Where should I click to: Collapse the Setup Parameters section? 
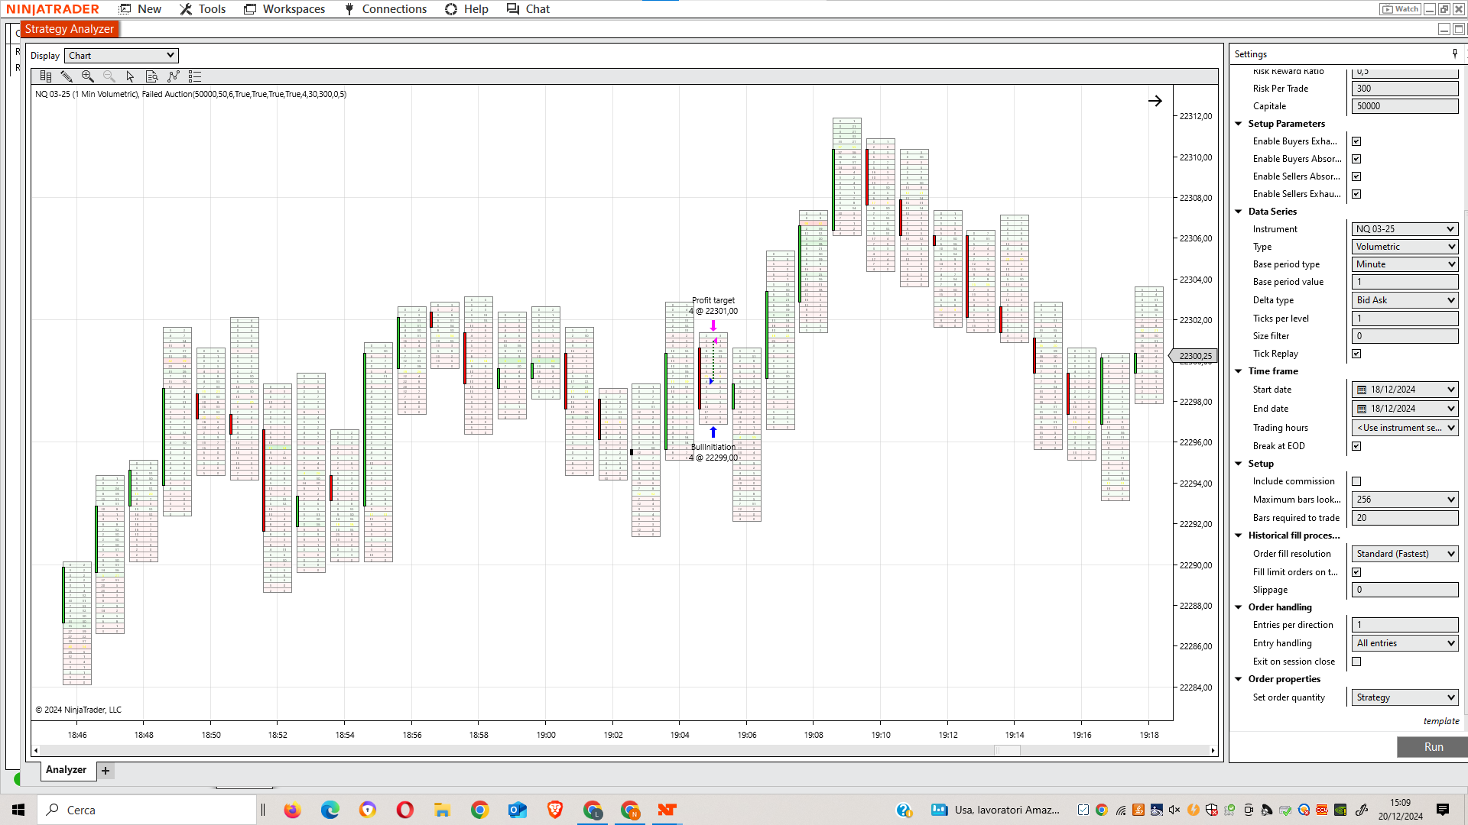(1239, 124)
